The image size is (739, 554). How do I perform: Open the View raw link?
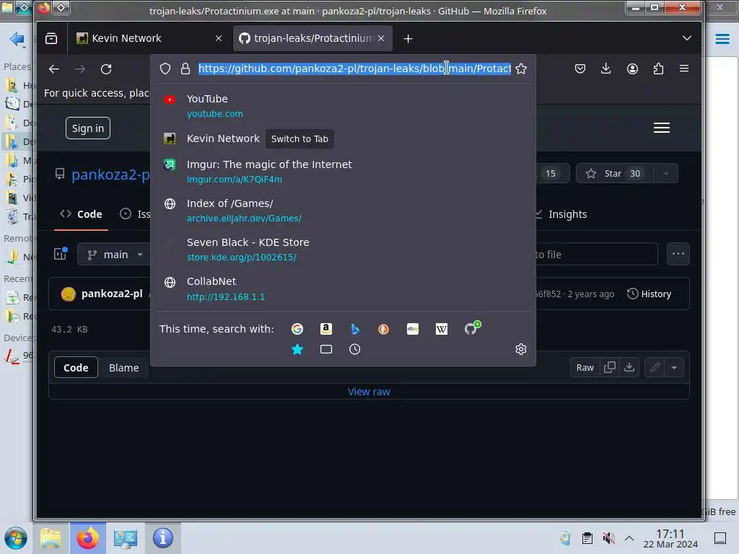[x=369, y=392]
